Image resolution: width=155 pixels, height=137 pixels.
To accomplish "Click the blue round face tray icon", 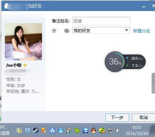I will pyautogui.click(x=61, y=130).
